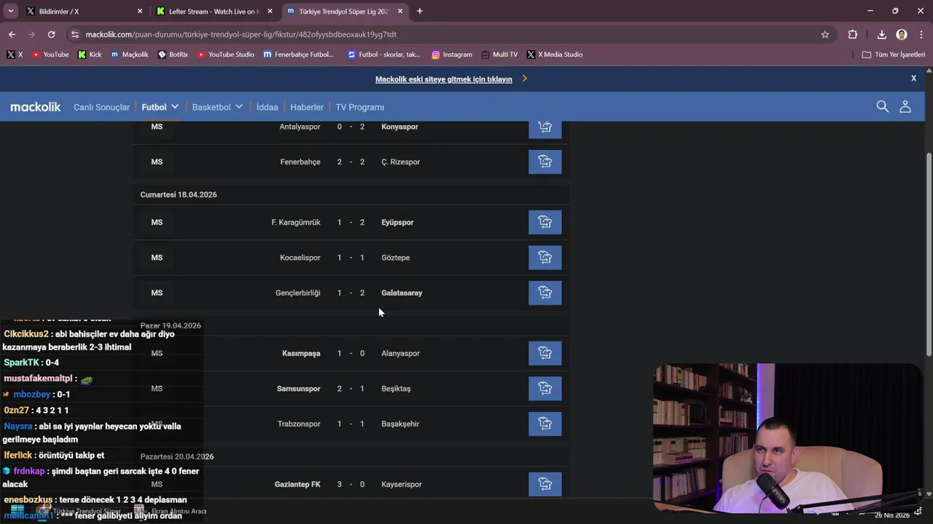Click the Gençlerbirliği 1 - 2 score
The width and height of the screenshot is (933, 524).
pyautogui.click(x=351, y=293)
